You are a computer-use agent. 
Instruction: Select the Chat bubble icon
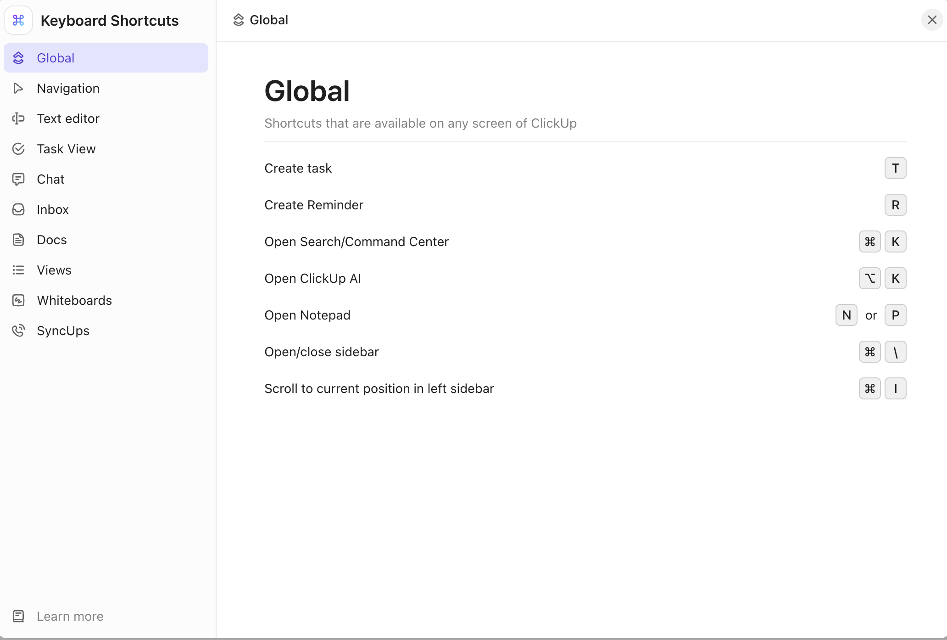[18, 179]
